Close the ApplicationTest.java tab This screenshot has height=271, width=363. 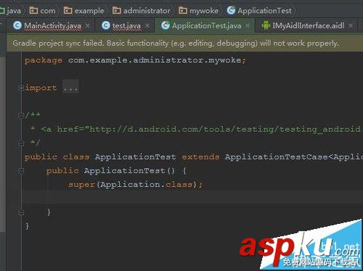(x=248, y=25)
